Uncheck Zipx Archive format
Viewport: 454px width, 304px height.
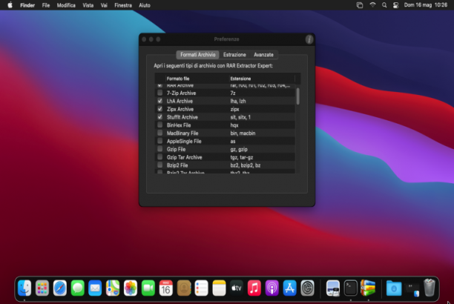click(x=159, y=109)
